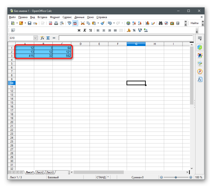Viewport: 212px width, 187px height.
Task: Open the Navigator compass toolbar icon
Action: click(166, 23)
